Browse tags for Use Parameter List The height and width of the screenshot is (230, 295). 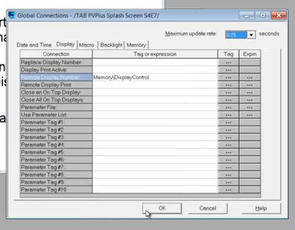coord(228,115)
